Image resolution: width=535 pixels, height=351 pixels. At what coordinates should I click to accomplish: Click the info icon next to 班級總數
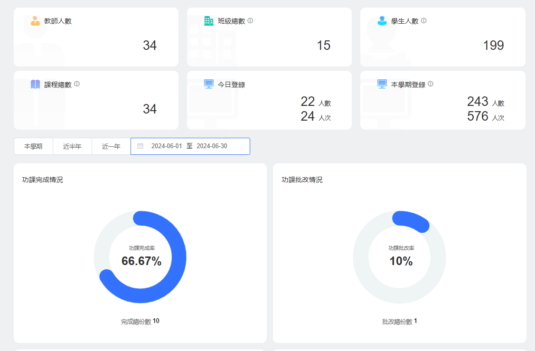[250, 20]
